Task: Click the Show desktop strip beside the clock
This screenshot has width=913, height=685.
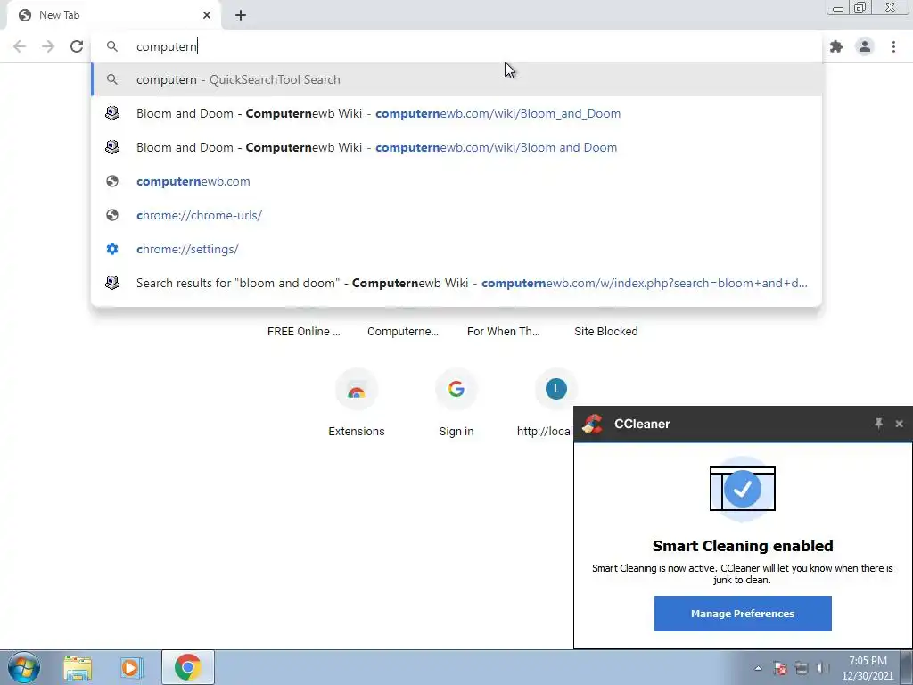Action: pos(907,667)
